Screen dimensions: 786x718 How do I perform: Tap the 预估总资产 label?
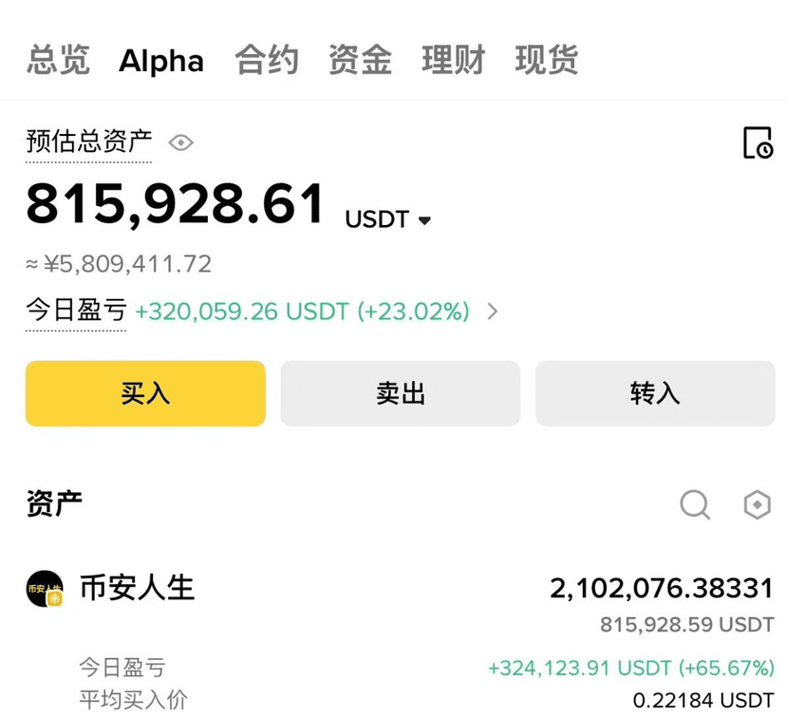coord(88,142)
